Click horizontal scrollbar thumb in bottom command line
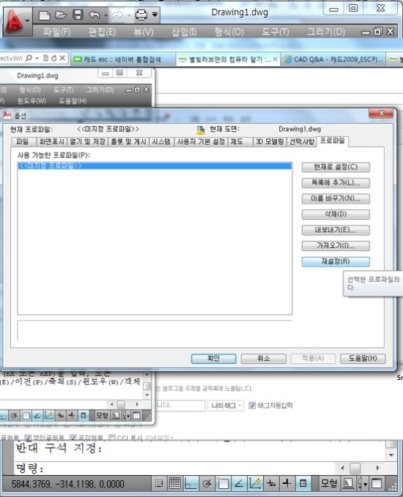The width and height of the screenshot is (403, 497). (x=355, y=468)
